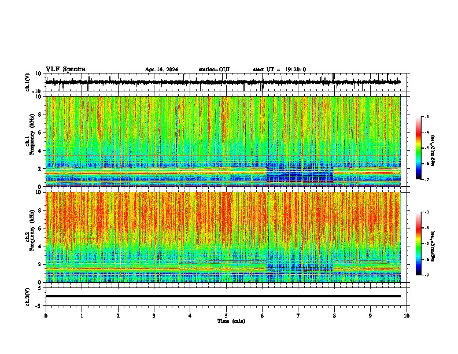Click the "2" tick on the time axis
This screenshot has width=458, height=354.
coord(118,316)
